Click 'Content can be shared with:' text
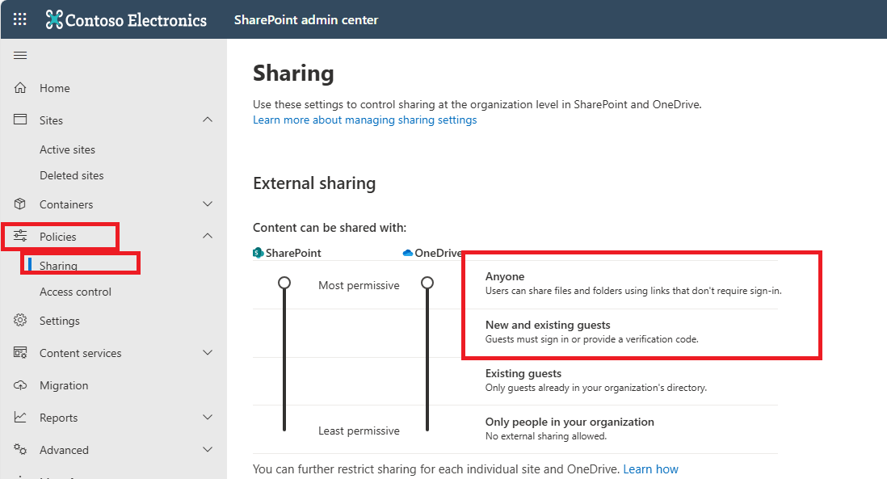Screen dimensions: 887x479 click(330, 228)
